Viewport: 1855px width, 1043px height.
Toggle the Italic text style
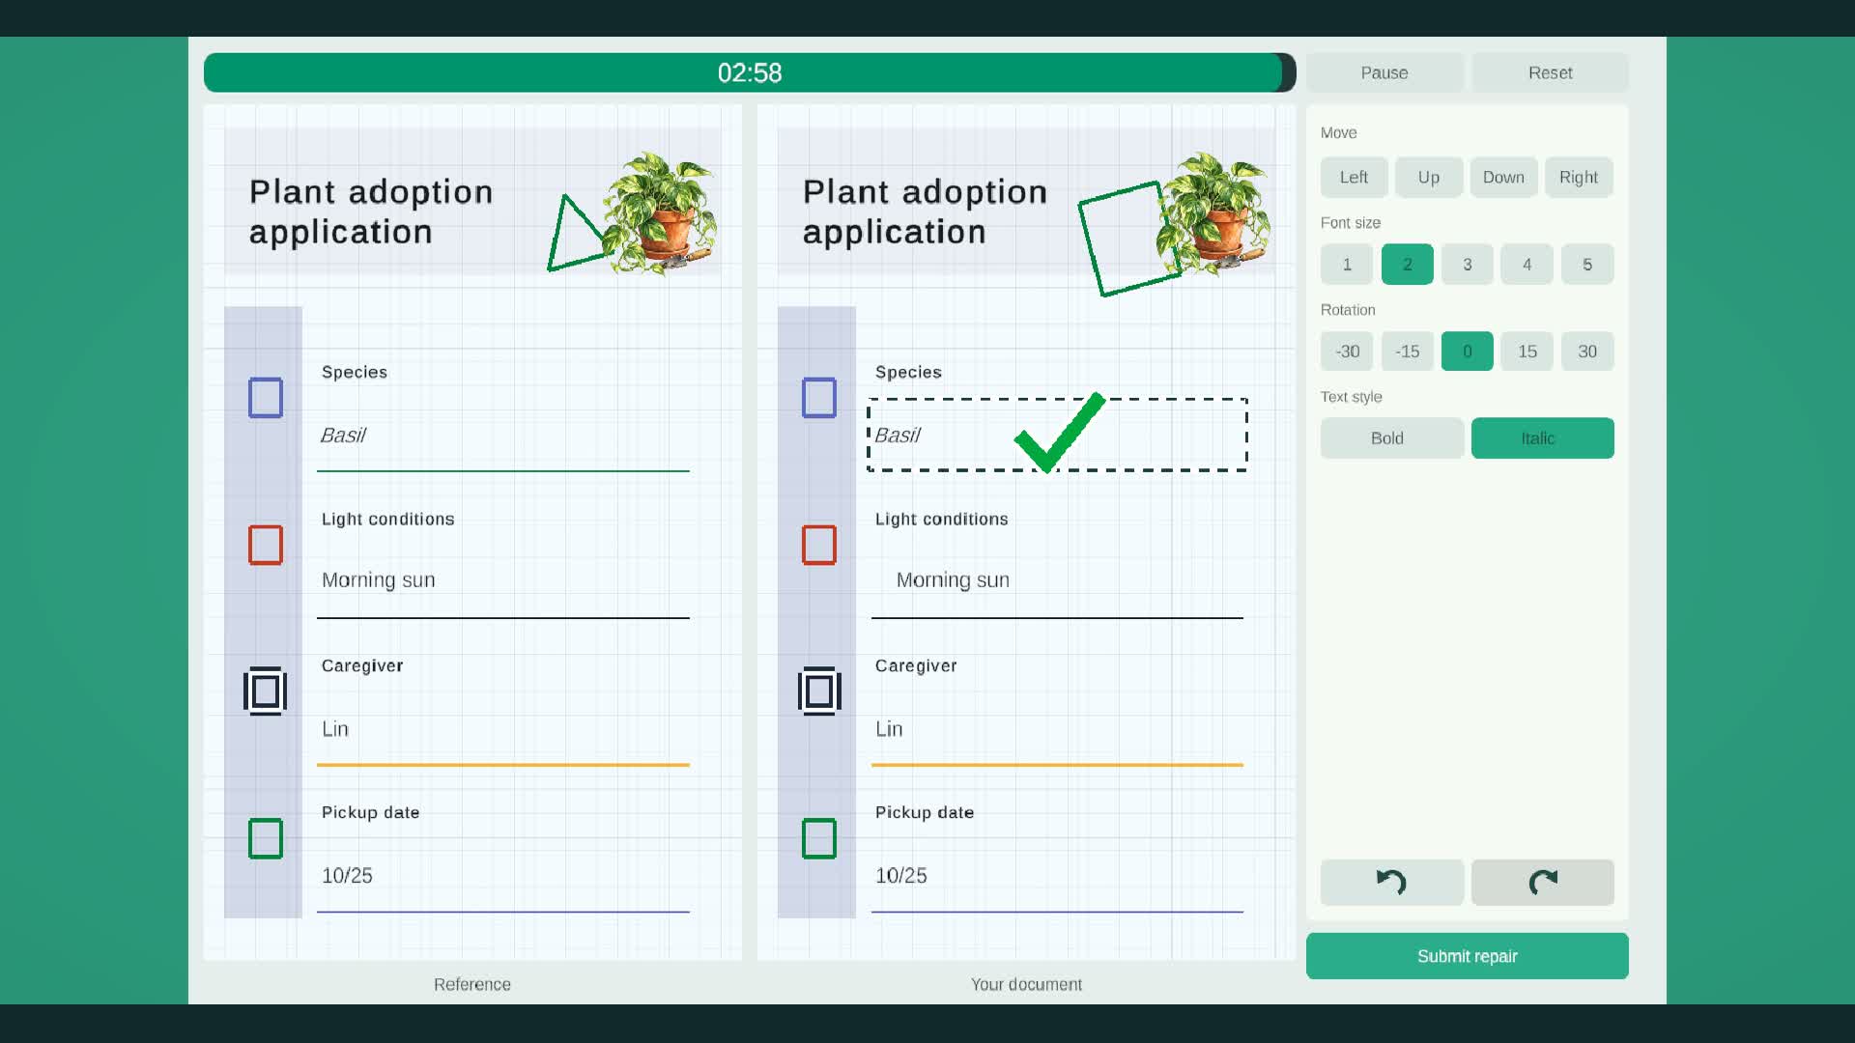pyautogui.click(x=1543, y=438)
